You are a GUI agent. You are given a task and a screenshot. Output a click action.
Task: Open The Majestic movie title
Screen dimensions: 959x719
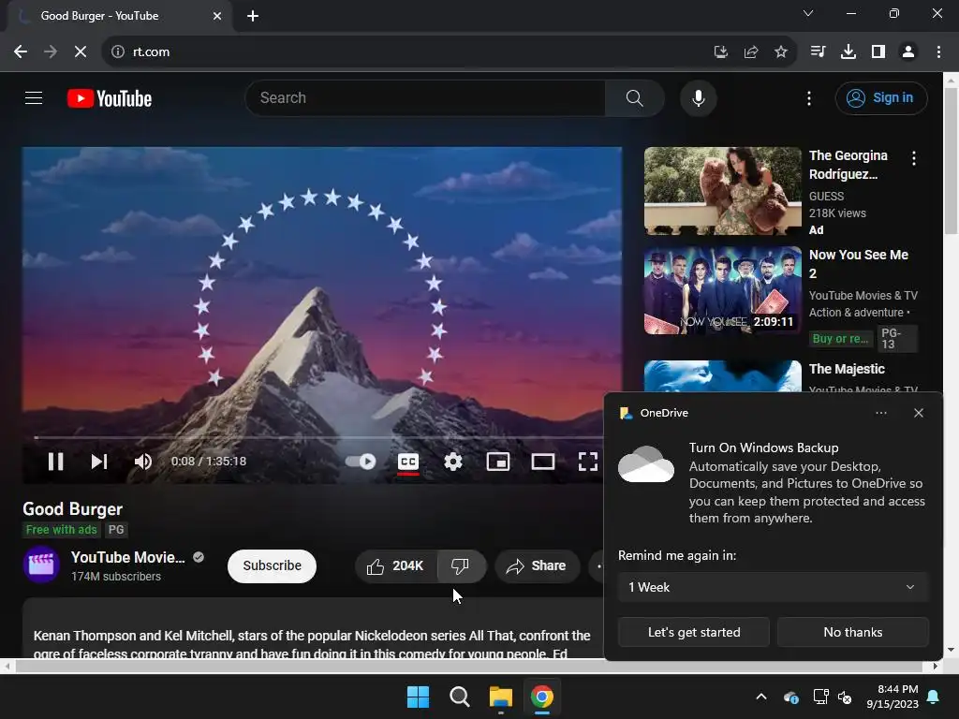[x=847, y=369]
